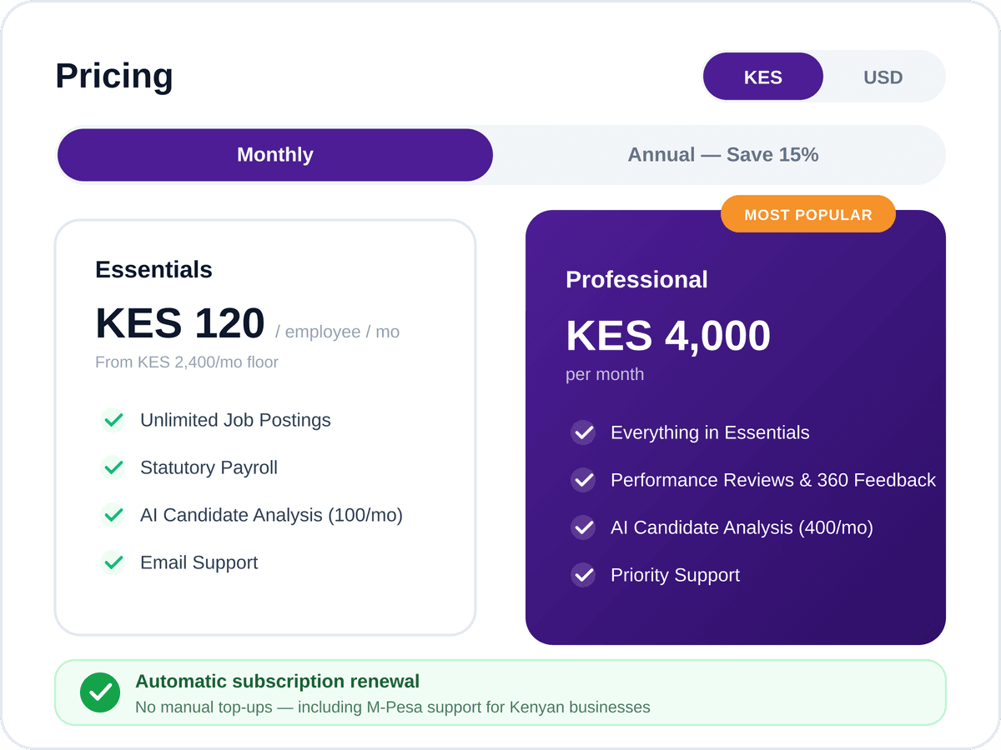The image size is (1001, 750).
Task: Click 'Automatic subscription renewal' heading
Action: tap(277, 682)
